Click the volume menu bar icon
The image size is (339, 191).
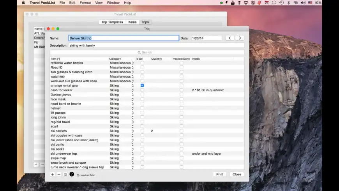(303, 3)
